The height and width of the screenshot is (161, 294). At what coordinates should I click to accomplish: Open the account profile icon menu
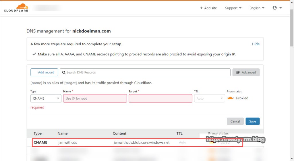tap(277, 8)
